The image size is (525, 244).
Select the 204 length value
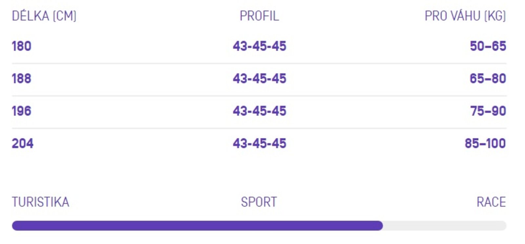[x=23, y=143]
